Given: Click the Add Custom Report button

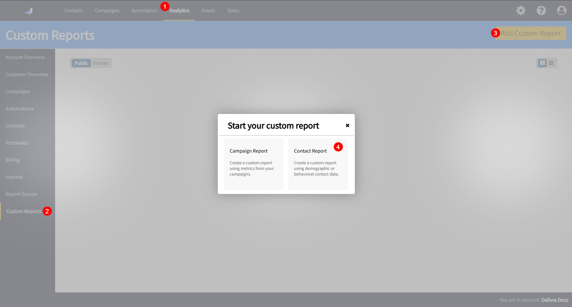Looking at the screenshot, I should pos(531,33).
